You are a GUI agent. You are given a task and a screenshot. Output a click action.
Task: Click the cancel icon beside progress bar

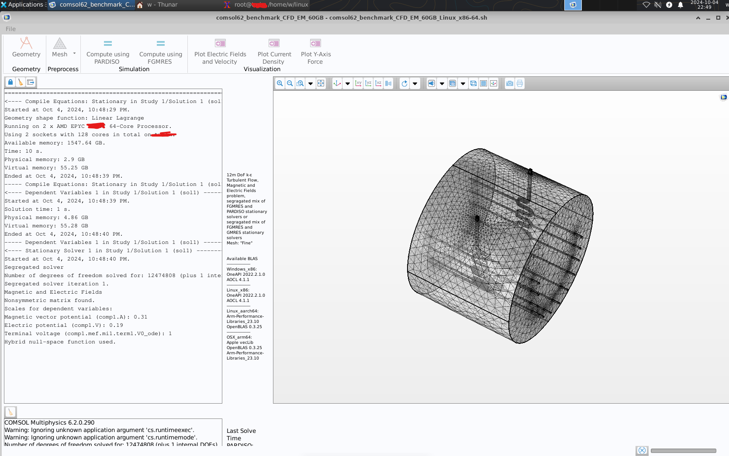(642, 451)
